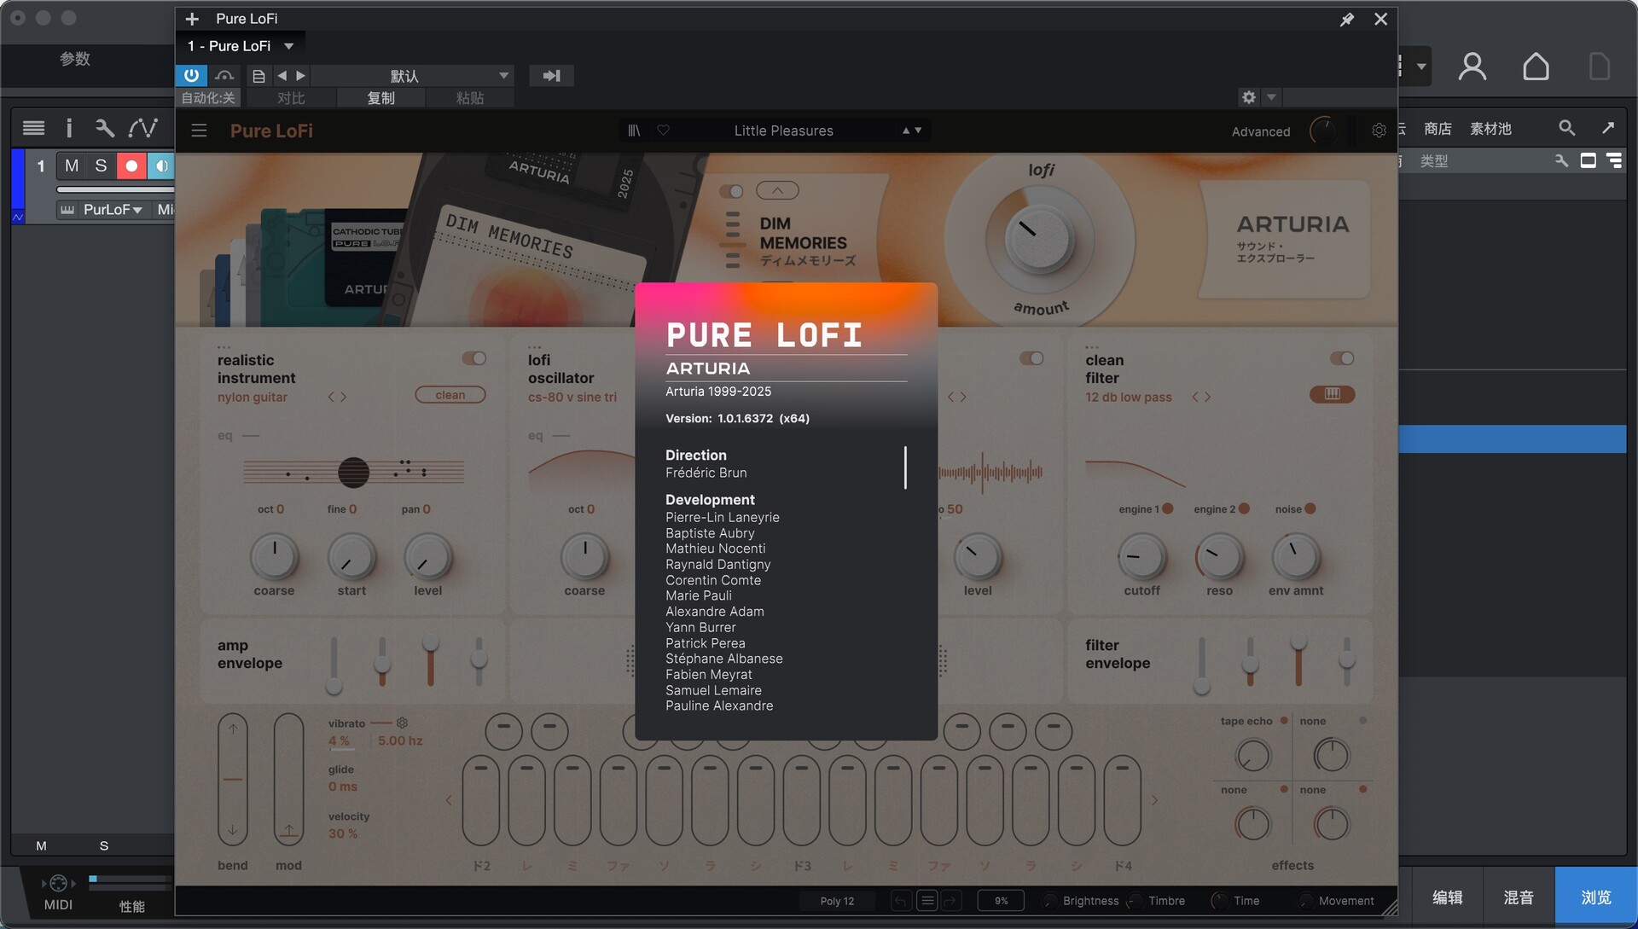Viewport: 1638px width, 929px height.
Task: Mute track 1 with M button
Action: pyautogui.click(x=72, y=165)
